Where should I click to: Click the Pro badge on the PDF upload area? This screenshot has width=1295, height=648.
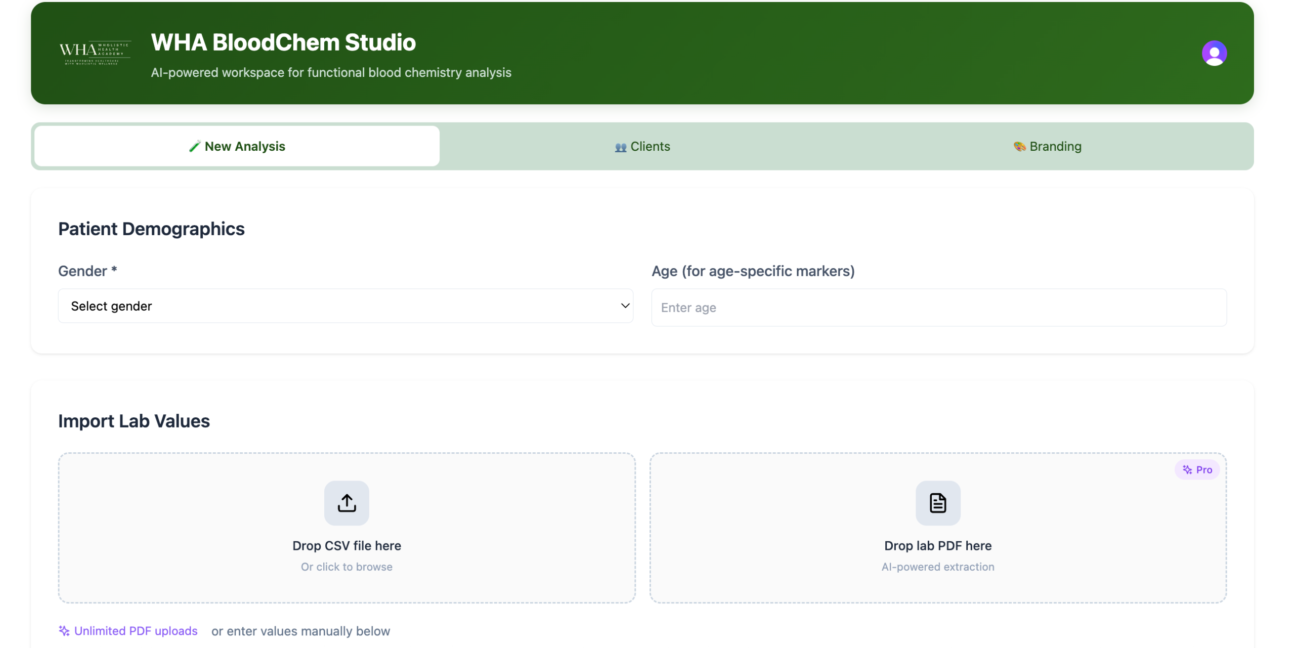coord(1197,469)
